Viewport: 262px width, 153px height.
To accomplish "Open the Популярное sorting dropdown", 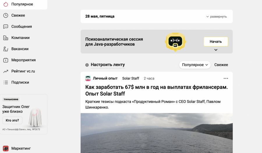I will [195, 65].
